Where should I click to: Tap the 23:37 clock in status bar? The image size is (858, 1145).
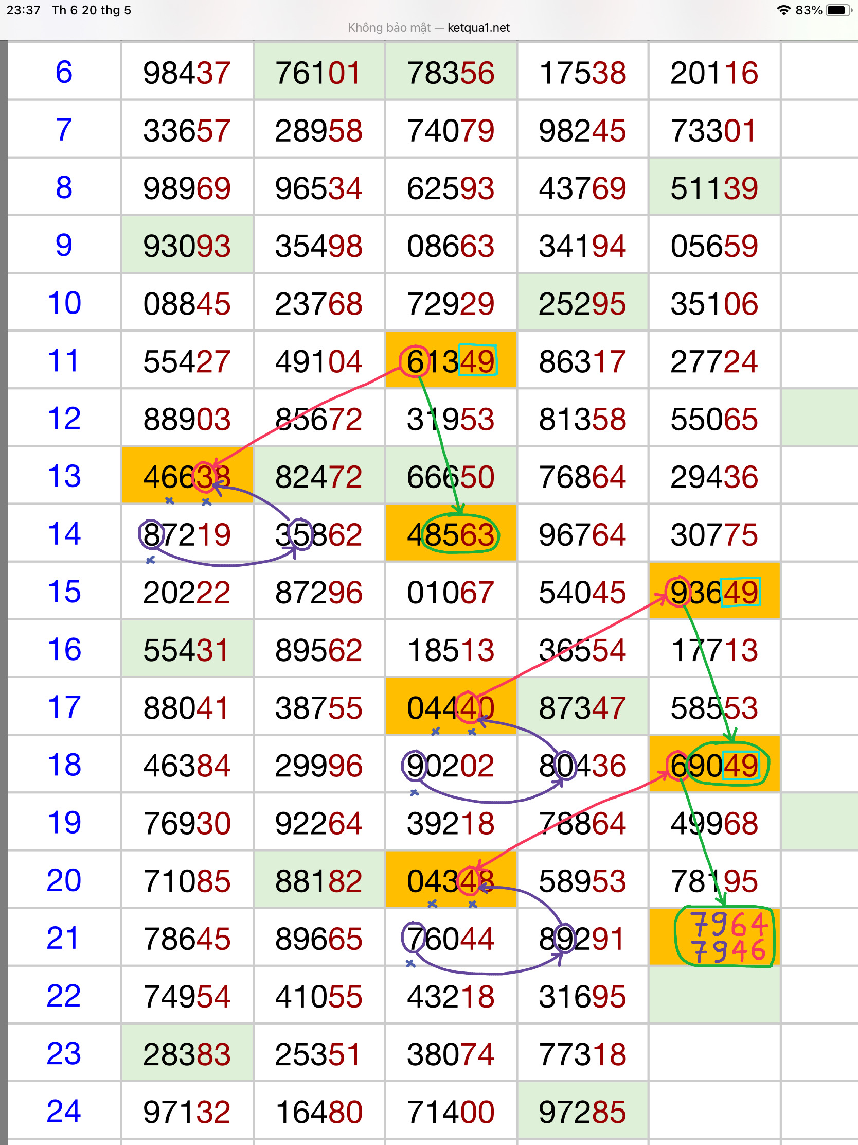point(23,10)
